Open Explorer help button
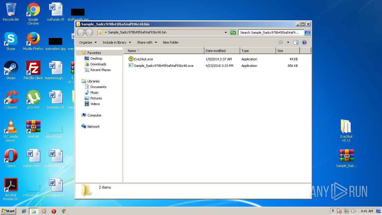The width and height of the screenshot is (382, 215). [304, 42]
